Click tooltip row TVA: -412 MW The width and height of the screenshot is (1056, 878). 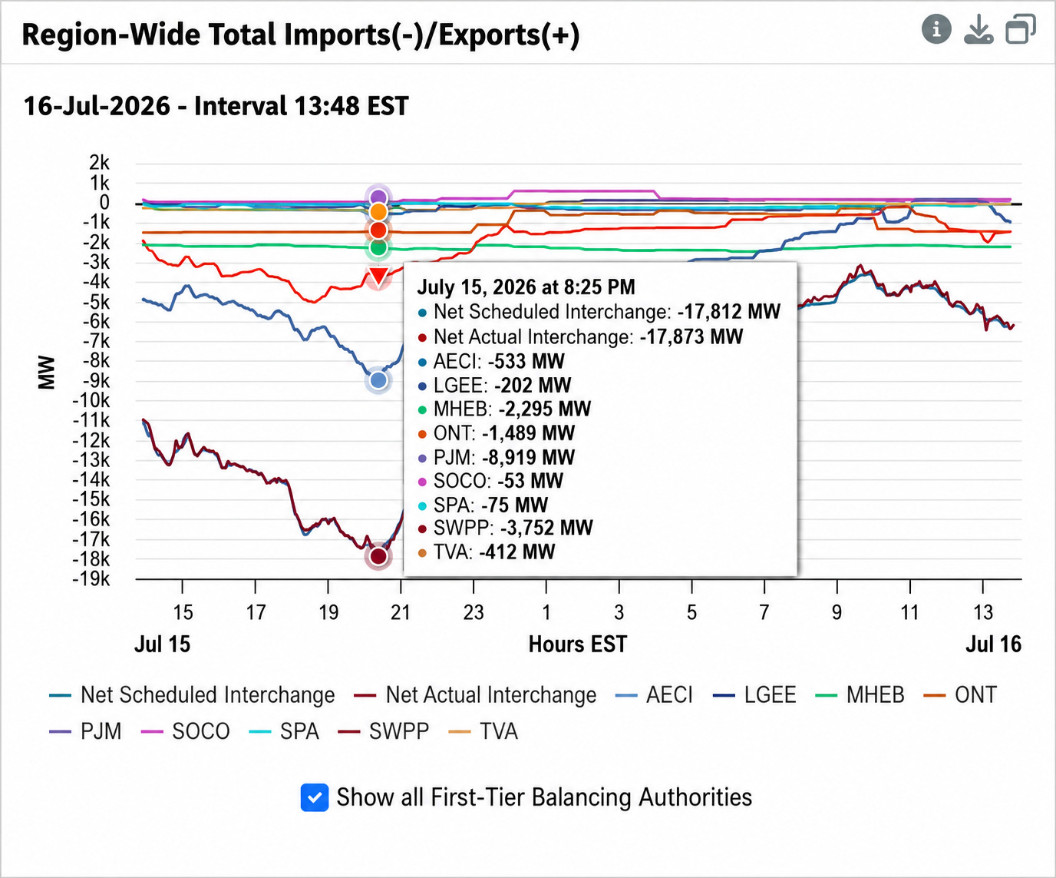[487, 552]
